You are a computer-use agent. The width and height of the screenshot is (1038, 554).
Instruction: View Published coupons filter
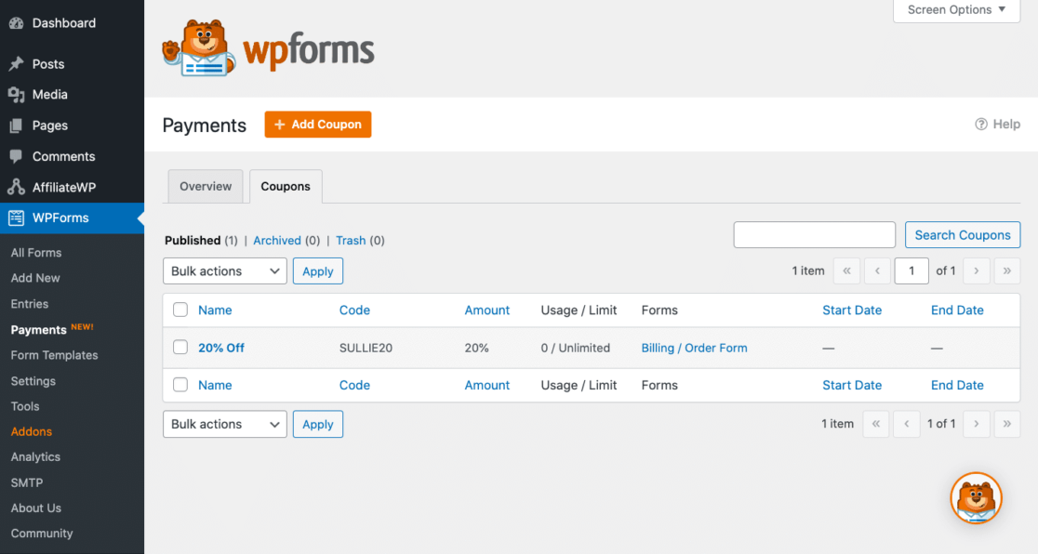coord(193,240)
